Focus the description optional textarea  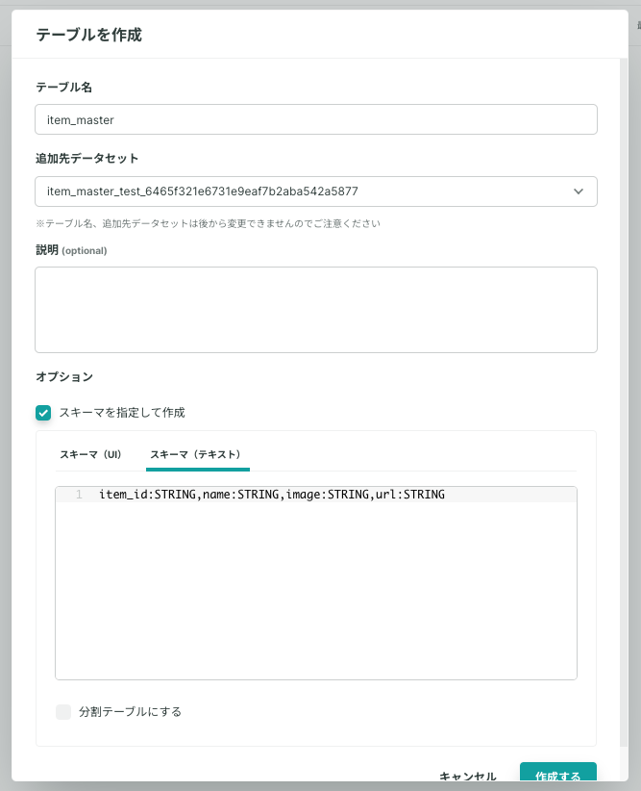[316, 310]
